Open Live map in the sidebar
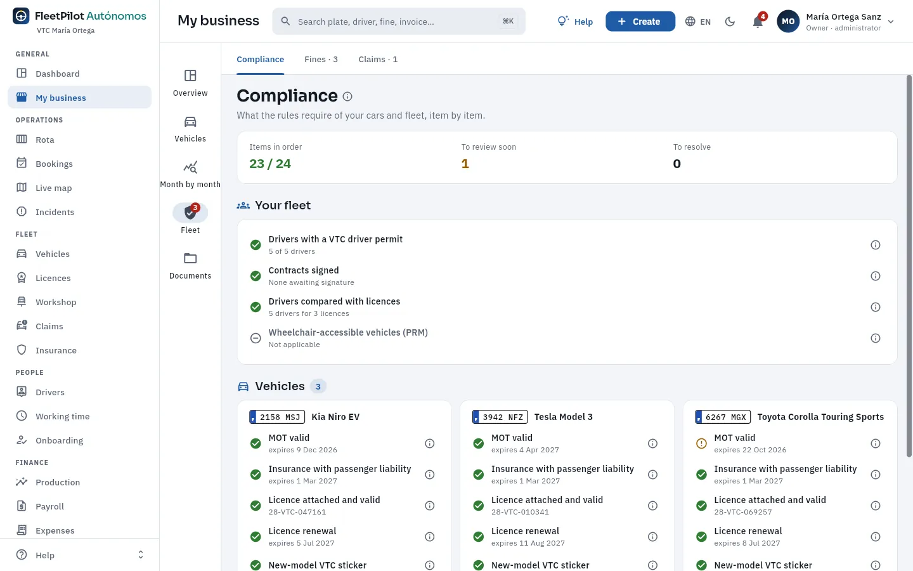The image size is (913, 571). coord(79,188)
